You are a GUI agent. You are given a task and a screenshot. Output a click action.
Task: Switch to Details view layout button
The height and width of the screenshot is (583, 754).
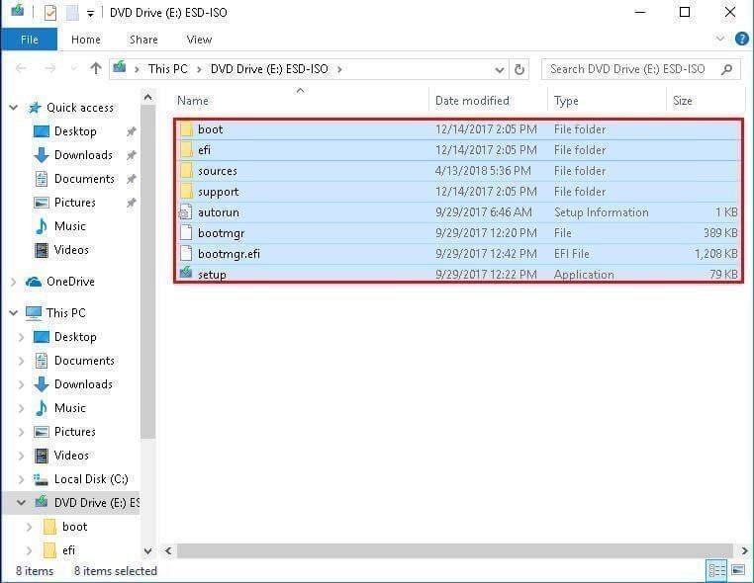pos(717,570)
